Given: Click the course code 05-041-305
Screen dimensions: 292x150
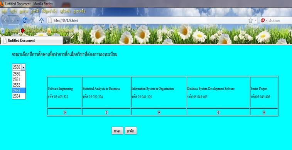Looking at the screenshot, I should pos(145,97).
